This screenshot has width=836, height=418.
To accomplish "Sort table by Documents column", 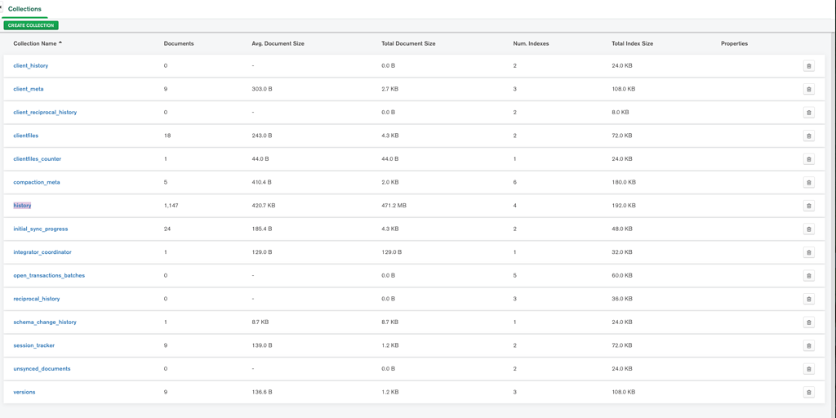I will point(179,43).
